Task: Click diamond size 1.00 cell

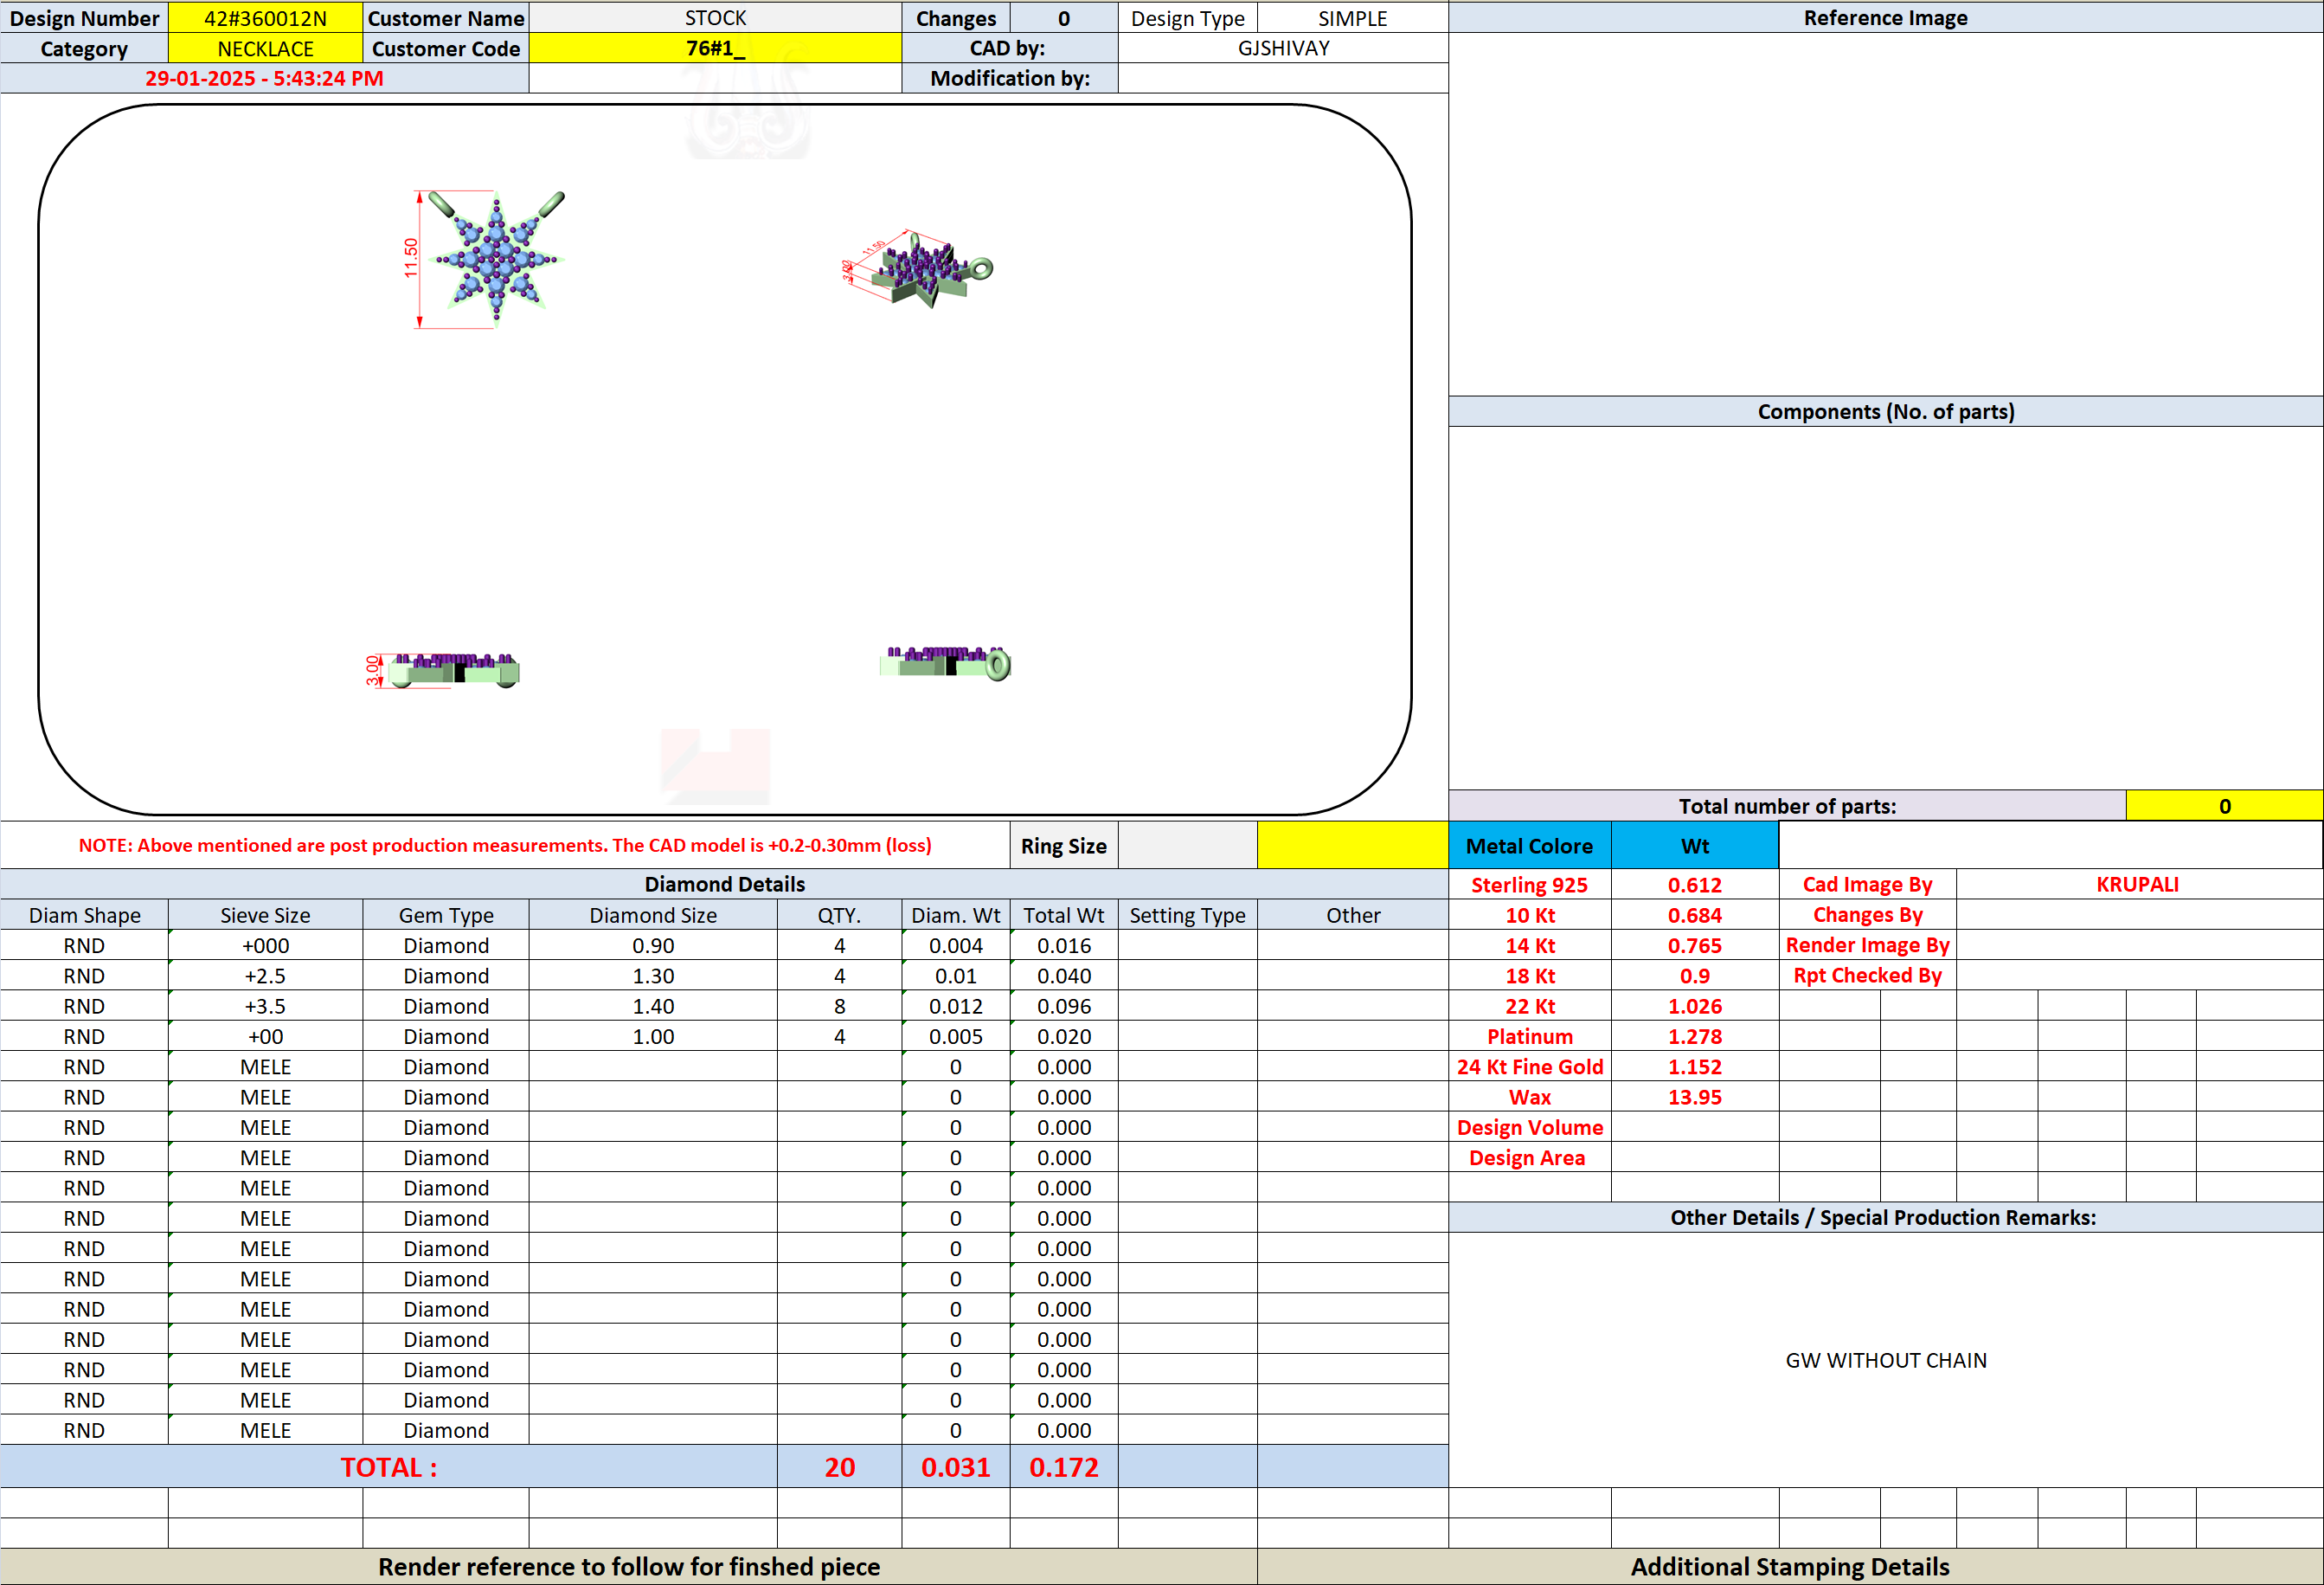Action: 653,1037
